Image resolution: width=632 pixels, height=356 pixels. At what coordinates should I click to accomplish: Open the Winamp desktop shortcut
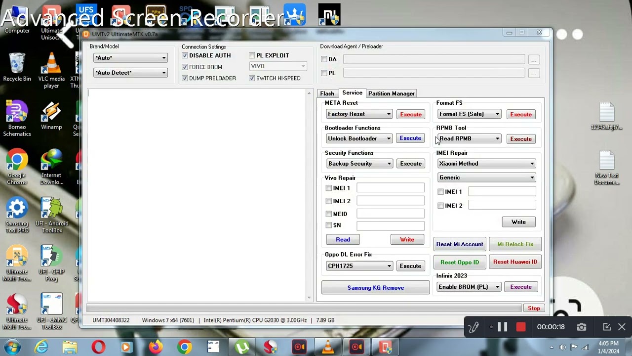51,116
